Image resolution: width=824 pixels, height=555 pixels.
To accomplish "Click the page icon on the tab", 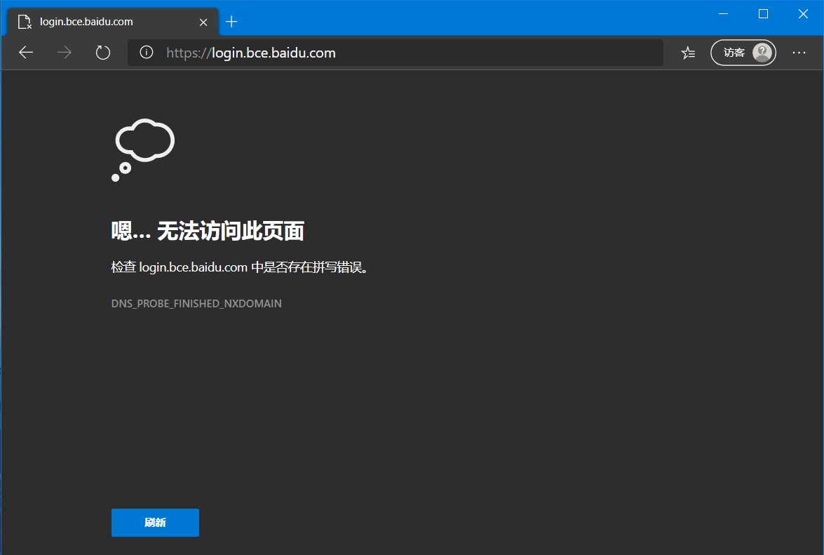I will coord(25,22).
